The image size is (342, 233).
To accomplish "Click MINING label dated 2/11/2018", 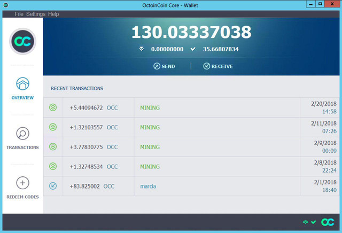I will (x=150, y=127).
